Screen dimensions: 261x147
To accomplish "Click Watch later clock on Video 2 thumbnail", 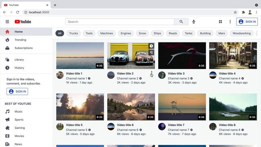I will click(x=151, y=46).
